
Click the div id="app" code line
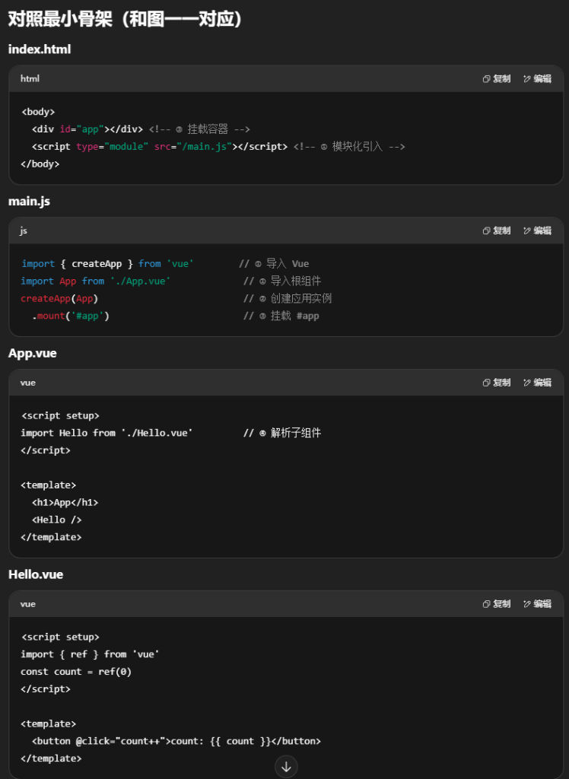click(x=87, y=129)
